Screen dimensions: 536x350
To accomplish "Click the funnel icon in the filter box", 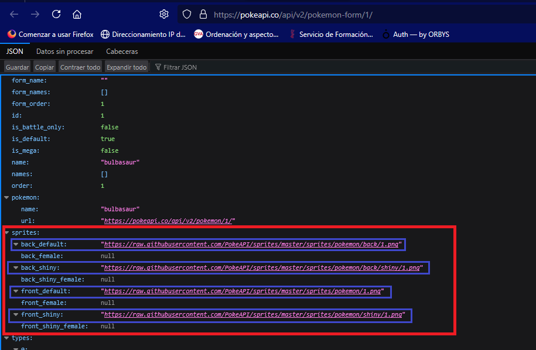I will (x=158, y=67).
